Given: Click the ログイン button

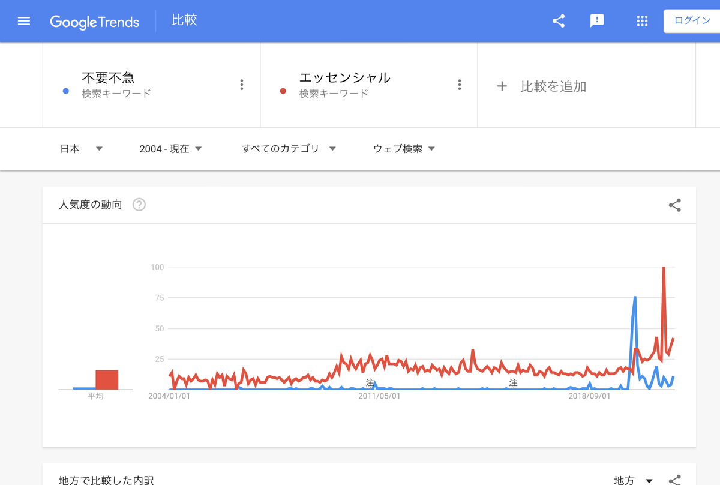Looking at the screenshot, I should click(693, 20).
